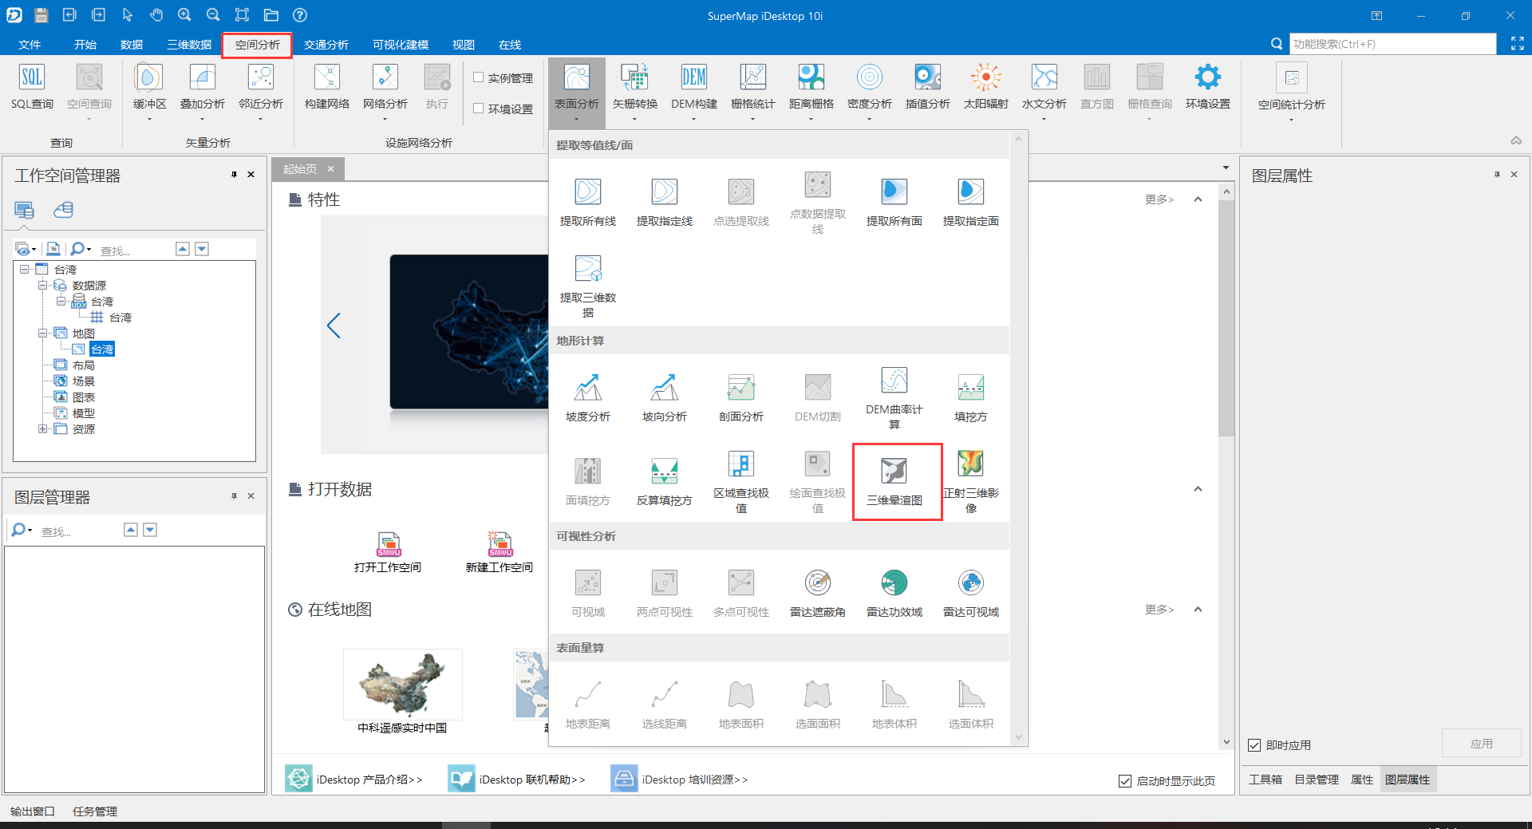The height and width of the screenshot is (829, 1532).
Task: Collapse the ribbon with the chevron
Action: coord(1516,140)
